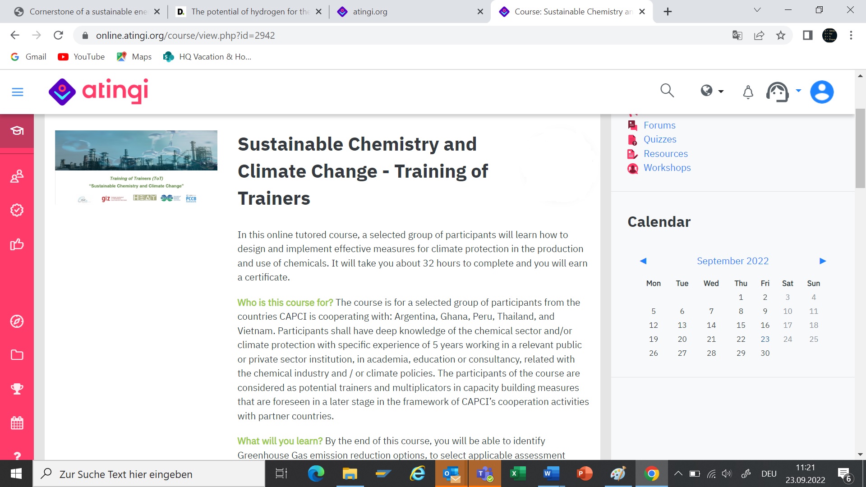Bookmark the page with the star icon
866x487 pixels.
pyautogui.click(x=781, y=35)
